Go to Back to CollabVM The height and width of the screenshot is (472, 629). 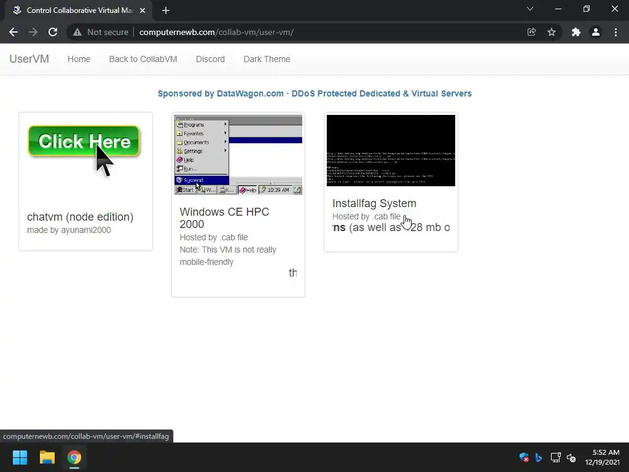pyautogui.click(x=143, y=59)
